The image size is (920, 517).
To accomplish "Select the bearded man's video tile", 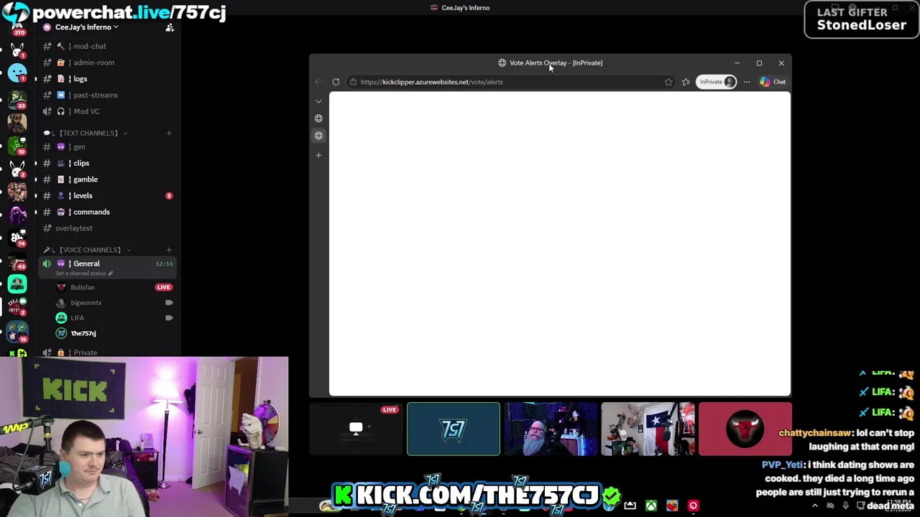I will [x=551, y=429].
